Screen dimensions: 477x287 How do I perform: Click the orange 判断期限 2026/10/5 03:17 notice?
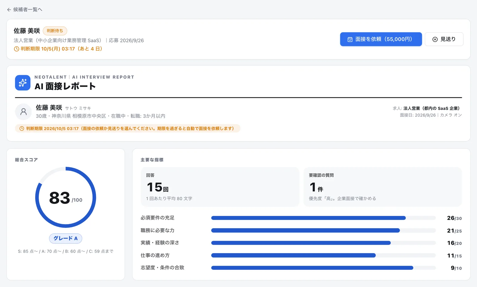(128, 129)
